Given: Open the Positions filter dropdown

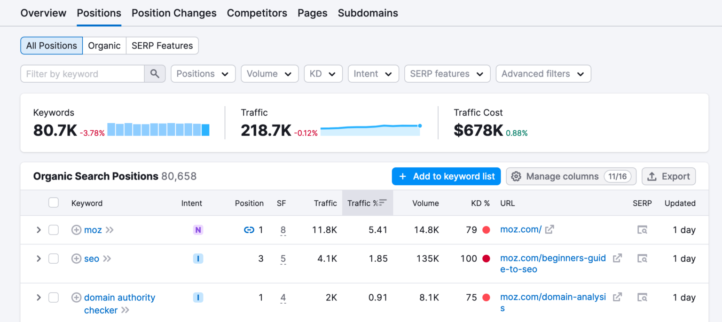Looking at the screenshot, I should [x=203, y=74].
